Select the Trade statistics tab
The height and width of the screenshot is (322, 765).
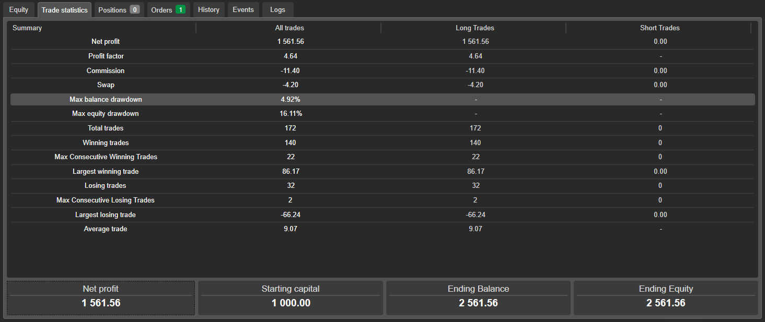[64, 10]
